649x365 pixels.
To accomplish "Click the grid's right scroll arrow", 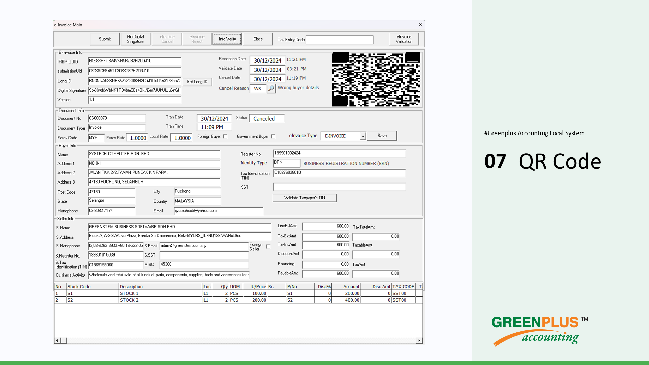I will (419, 340).
